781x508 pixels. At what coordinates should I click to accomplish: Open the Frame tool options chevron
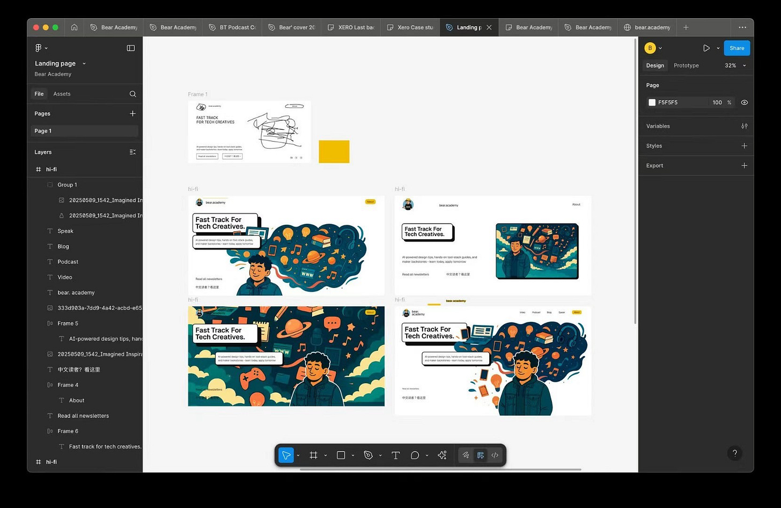pos(326,455)
